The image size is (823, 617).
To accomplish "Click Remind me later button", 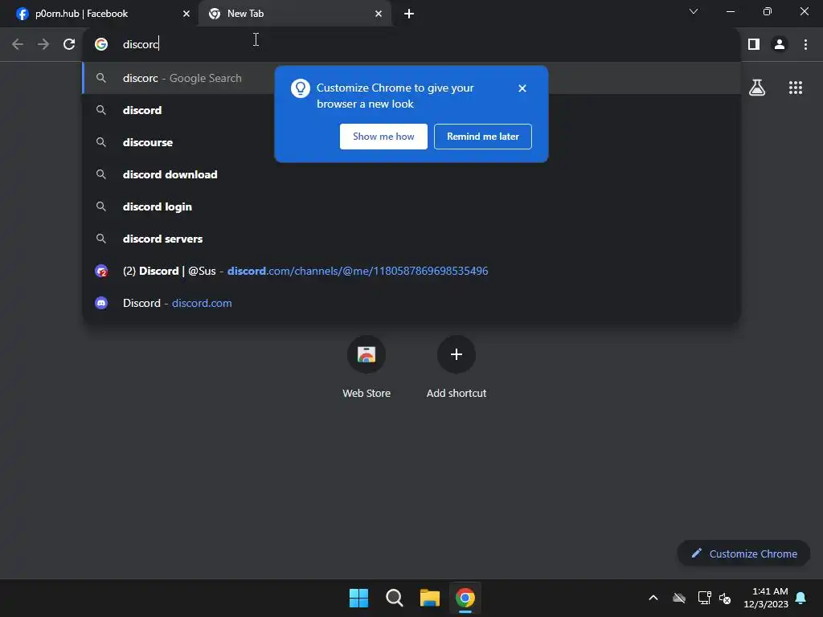I will pos(482,137).
